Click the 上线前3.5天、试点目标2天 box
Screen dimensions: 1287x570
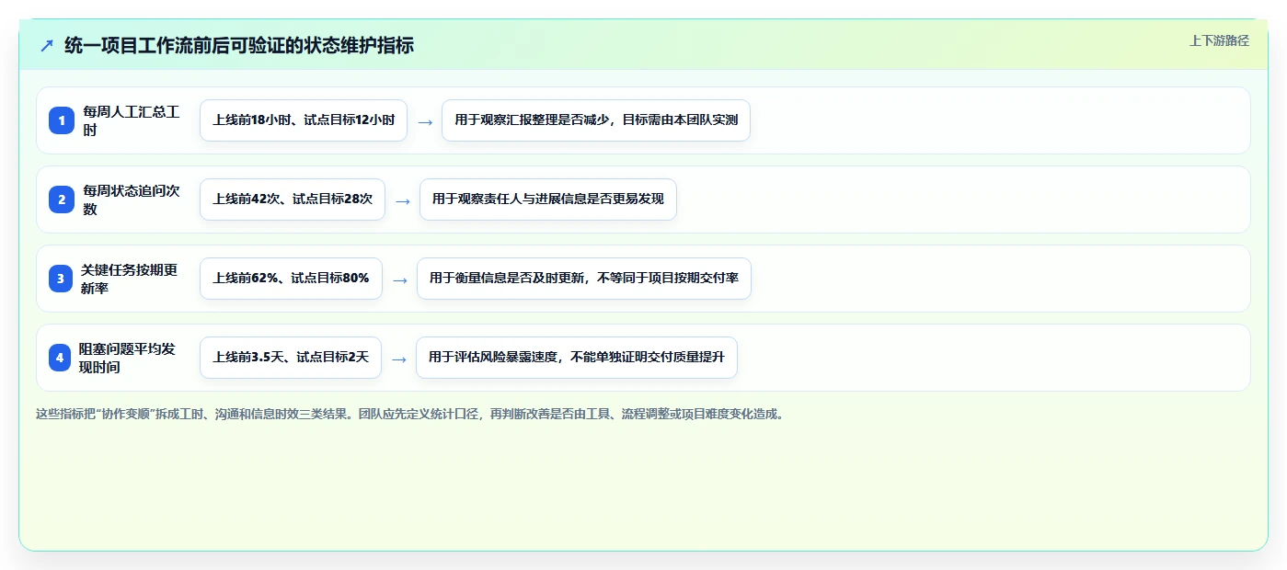[291, 358]
